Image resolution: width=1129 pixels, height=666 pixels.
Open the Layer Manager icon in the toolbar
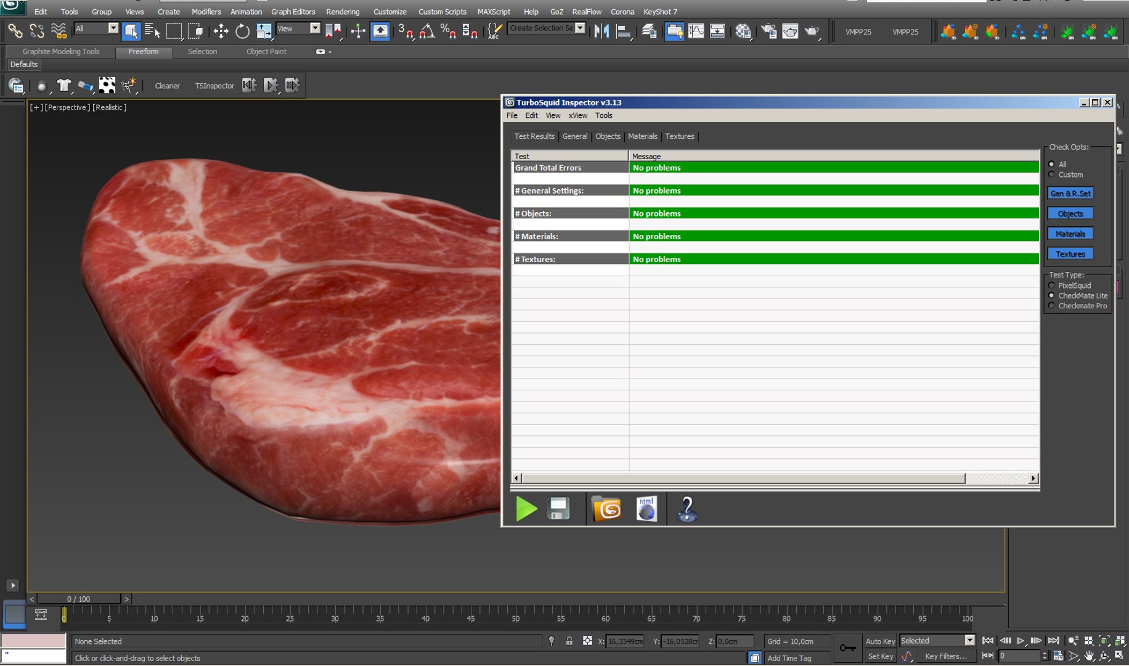(x=649, y=30)
